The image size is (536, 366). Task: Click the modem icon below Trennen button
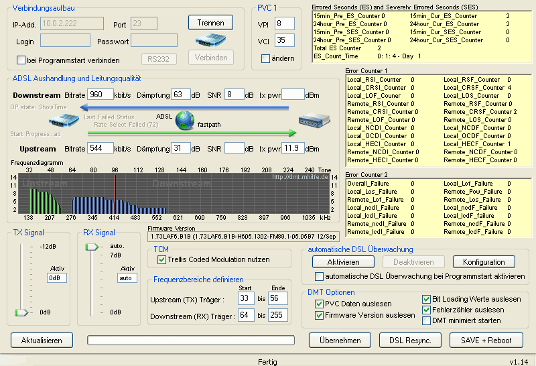tap(210, 40)
